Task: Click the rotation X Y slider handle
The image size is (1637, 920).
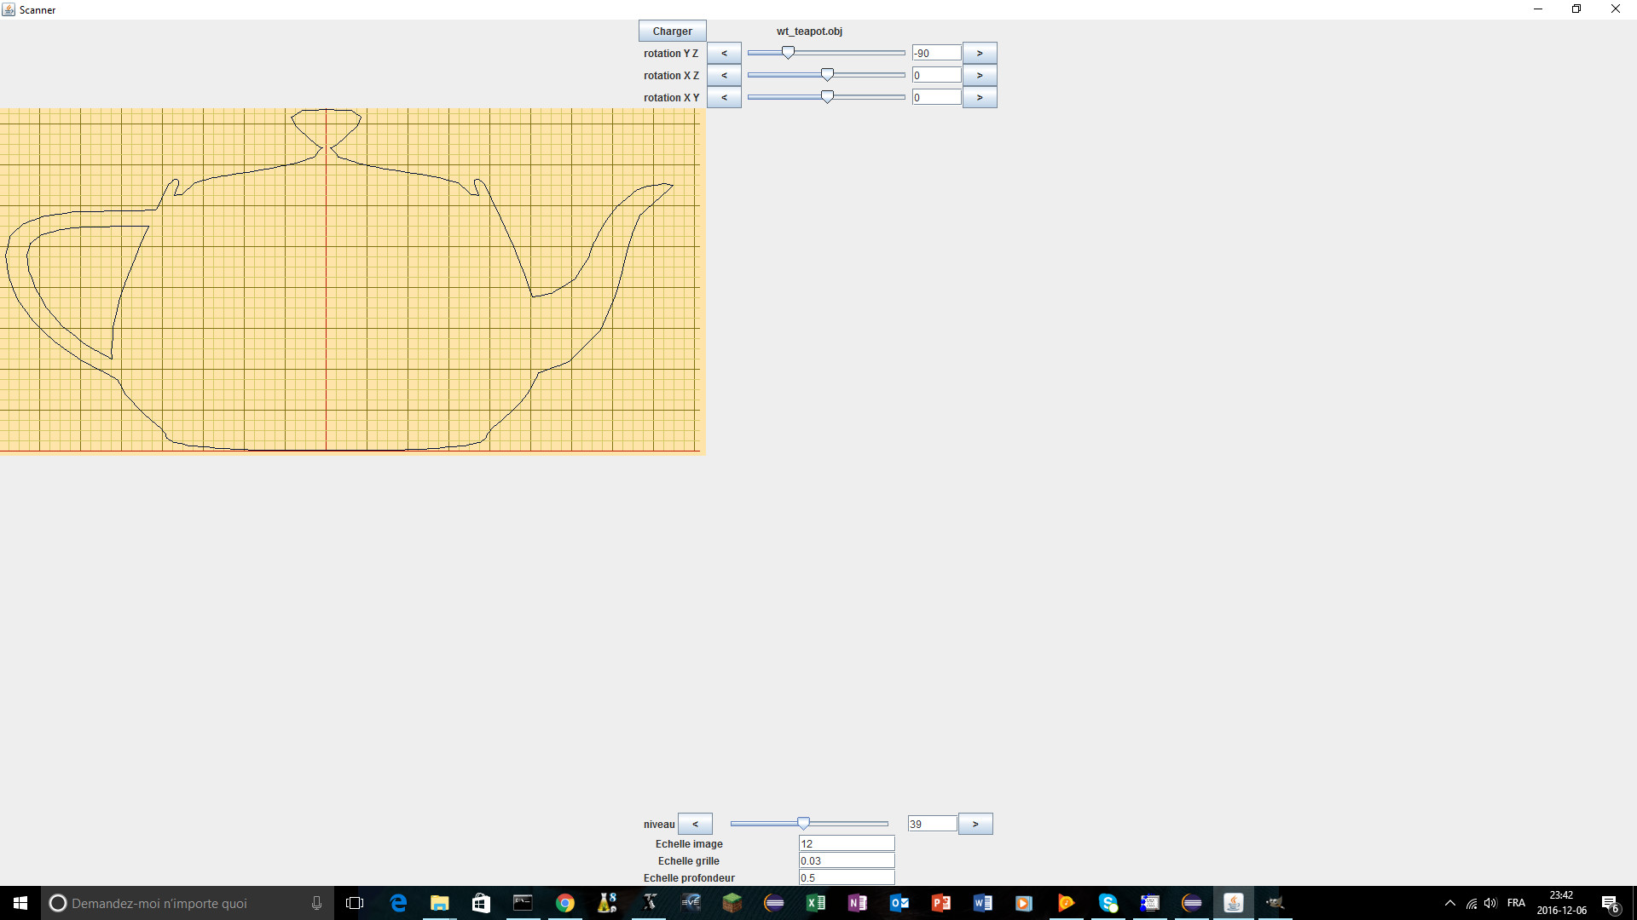Action: click(x=827, y=97)
